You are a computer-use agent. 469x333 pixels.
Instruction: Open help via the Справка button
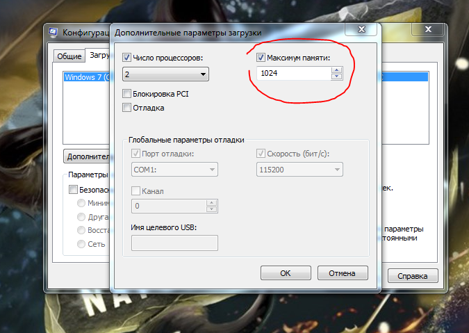[413, 276]
